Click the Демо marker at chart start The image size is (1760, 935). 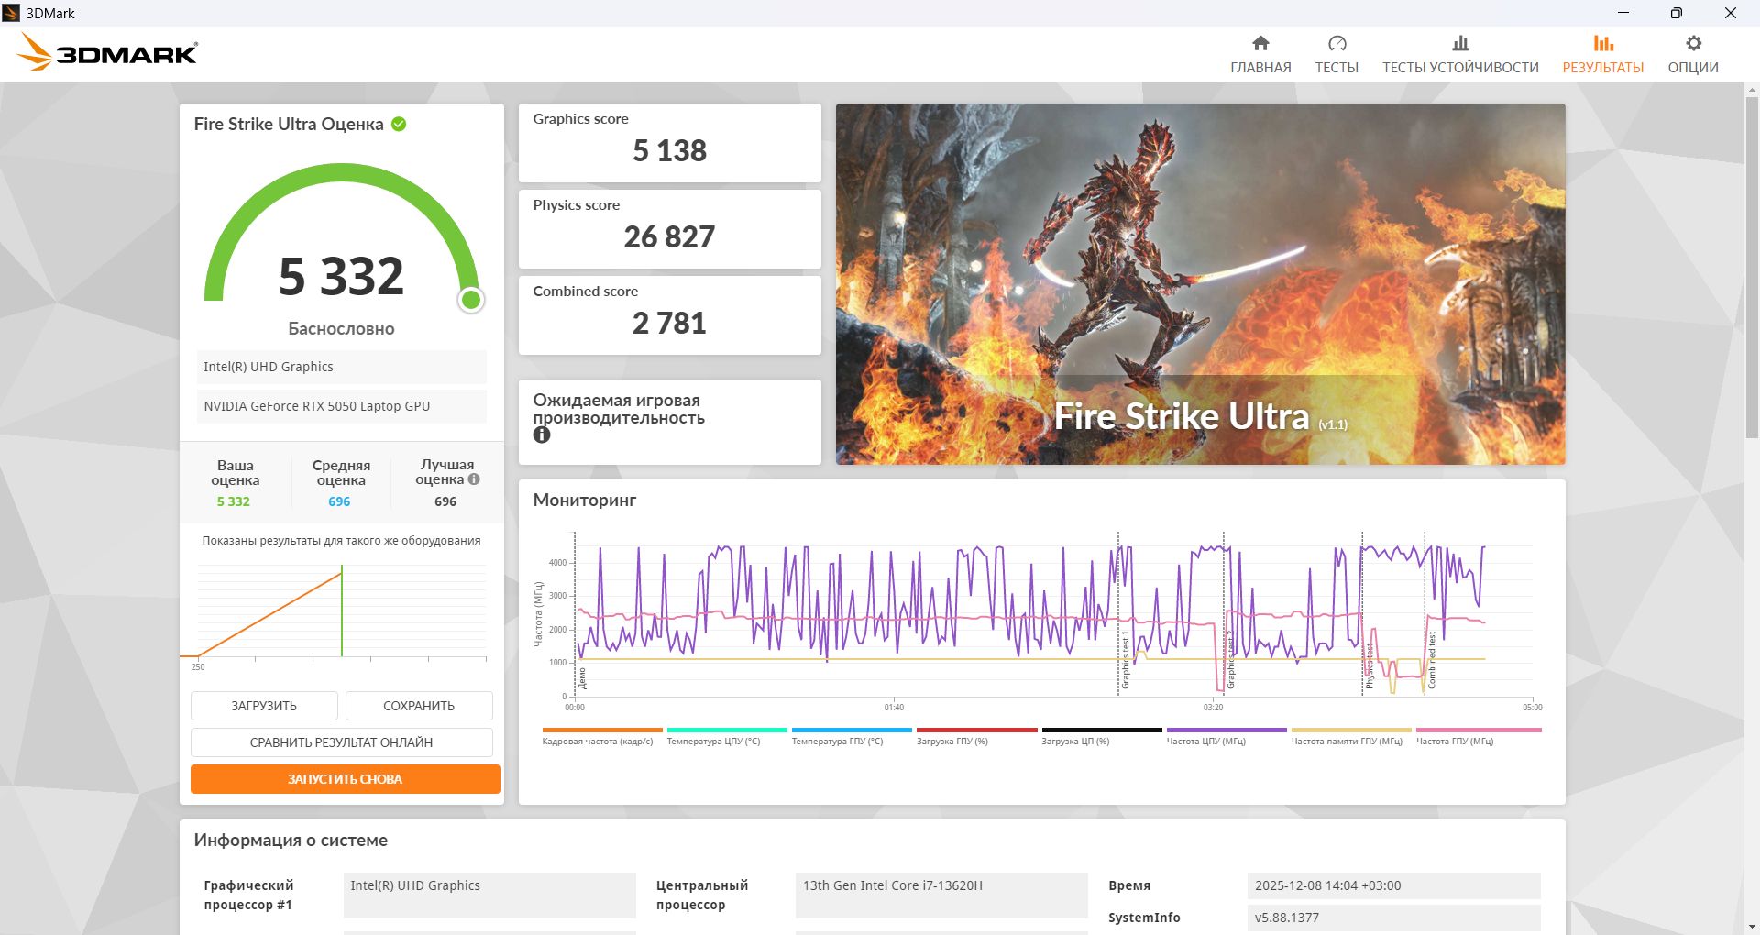(x=582, y=678)
